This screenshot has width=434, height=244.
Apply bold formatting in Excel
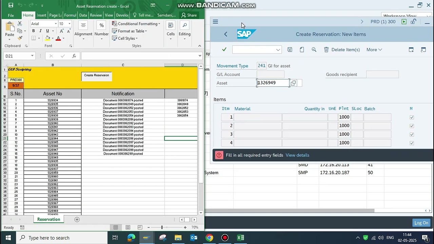pos(33,31)
